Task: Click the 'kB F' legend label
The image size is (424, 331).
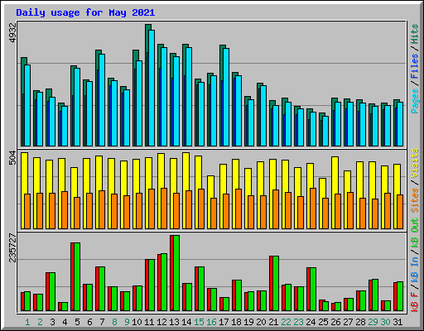Action: tap(415, 301)
